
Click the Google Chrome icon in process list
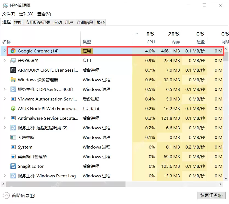click(13, 51)
